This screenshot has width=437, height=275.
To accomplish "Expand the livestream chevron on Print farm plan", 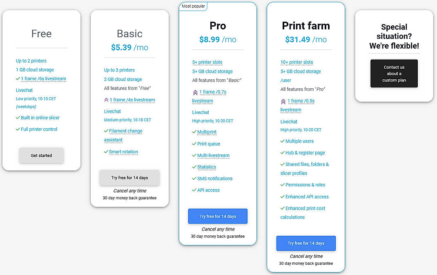I will (283, 101).
